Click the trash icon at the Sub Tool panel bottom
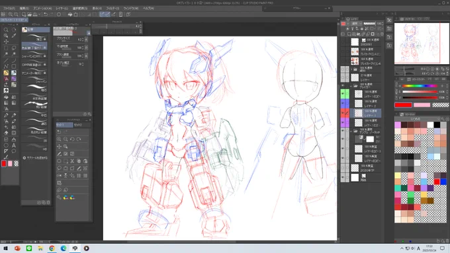The height and width of the screenshot is (253, 450). click(x=48, y=203)
